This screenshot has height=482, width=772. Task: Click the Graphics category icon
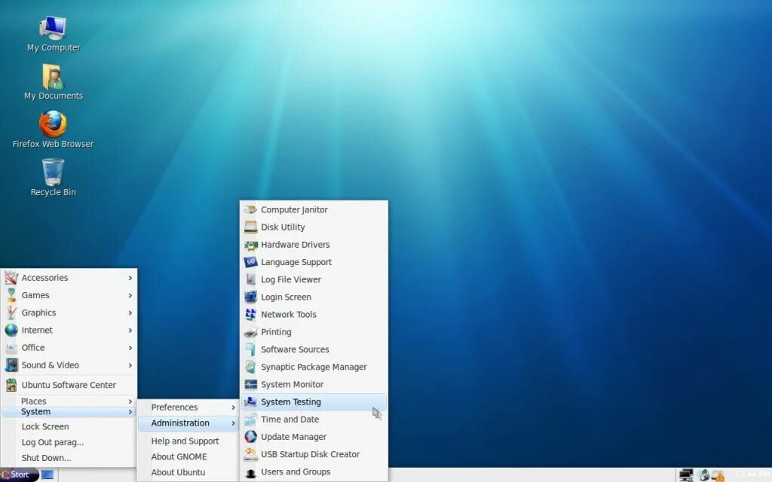tap(11, 313)
